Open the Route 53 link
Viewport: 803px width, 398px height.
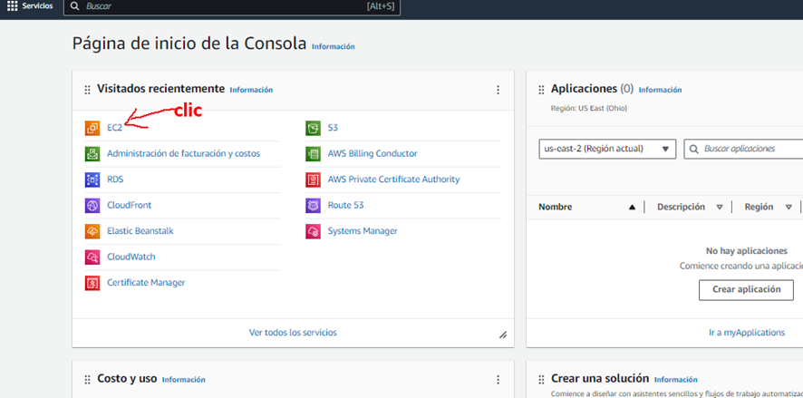(x=345, y=206)
